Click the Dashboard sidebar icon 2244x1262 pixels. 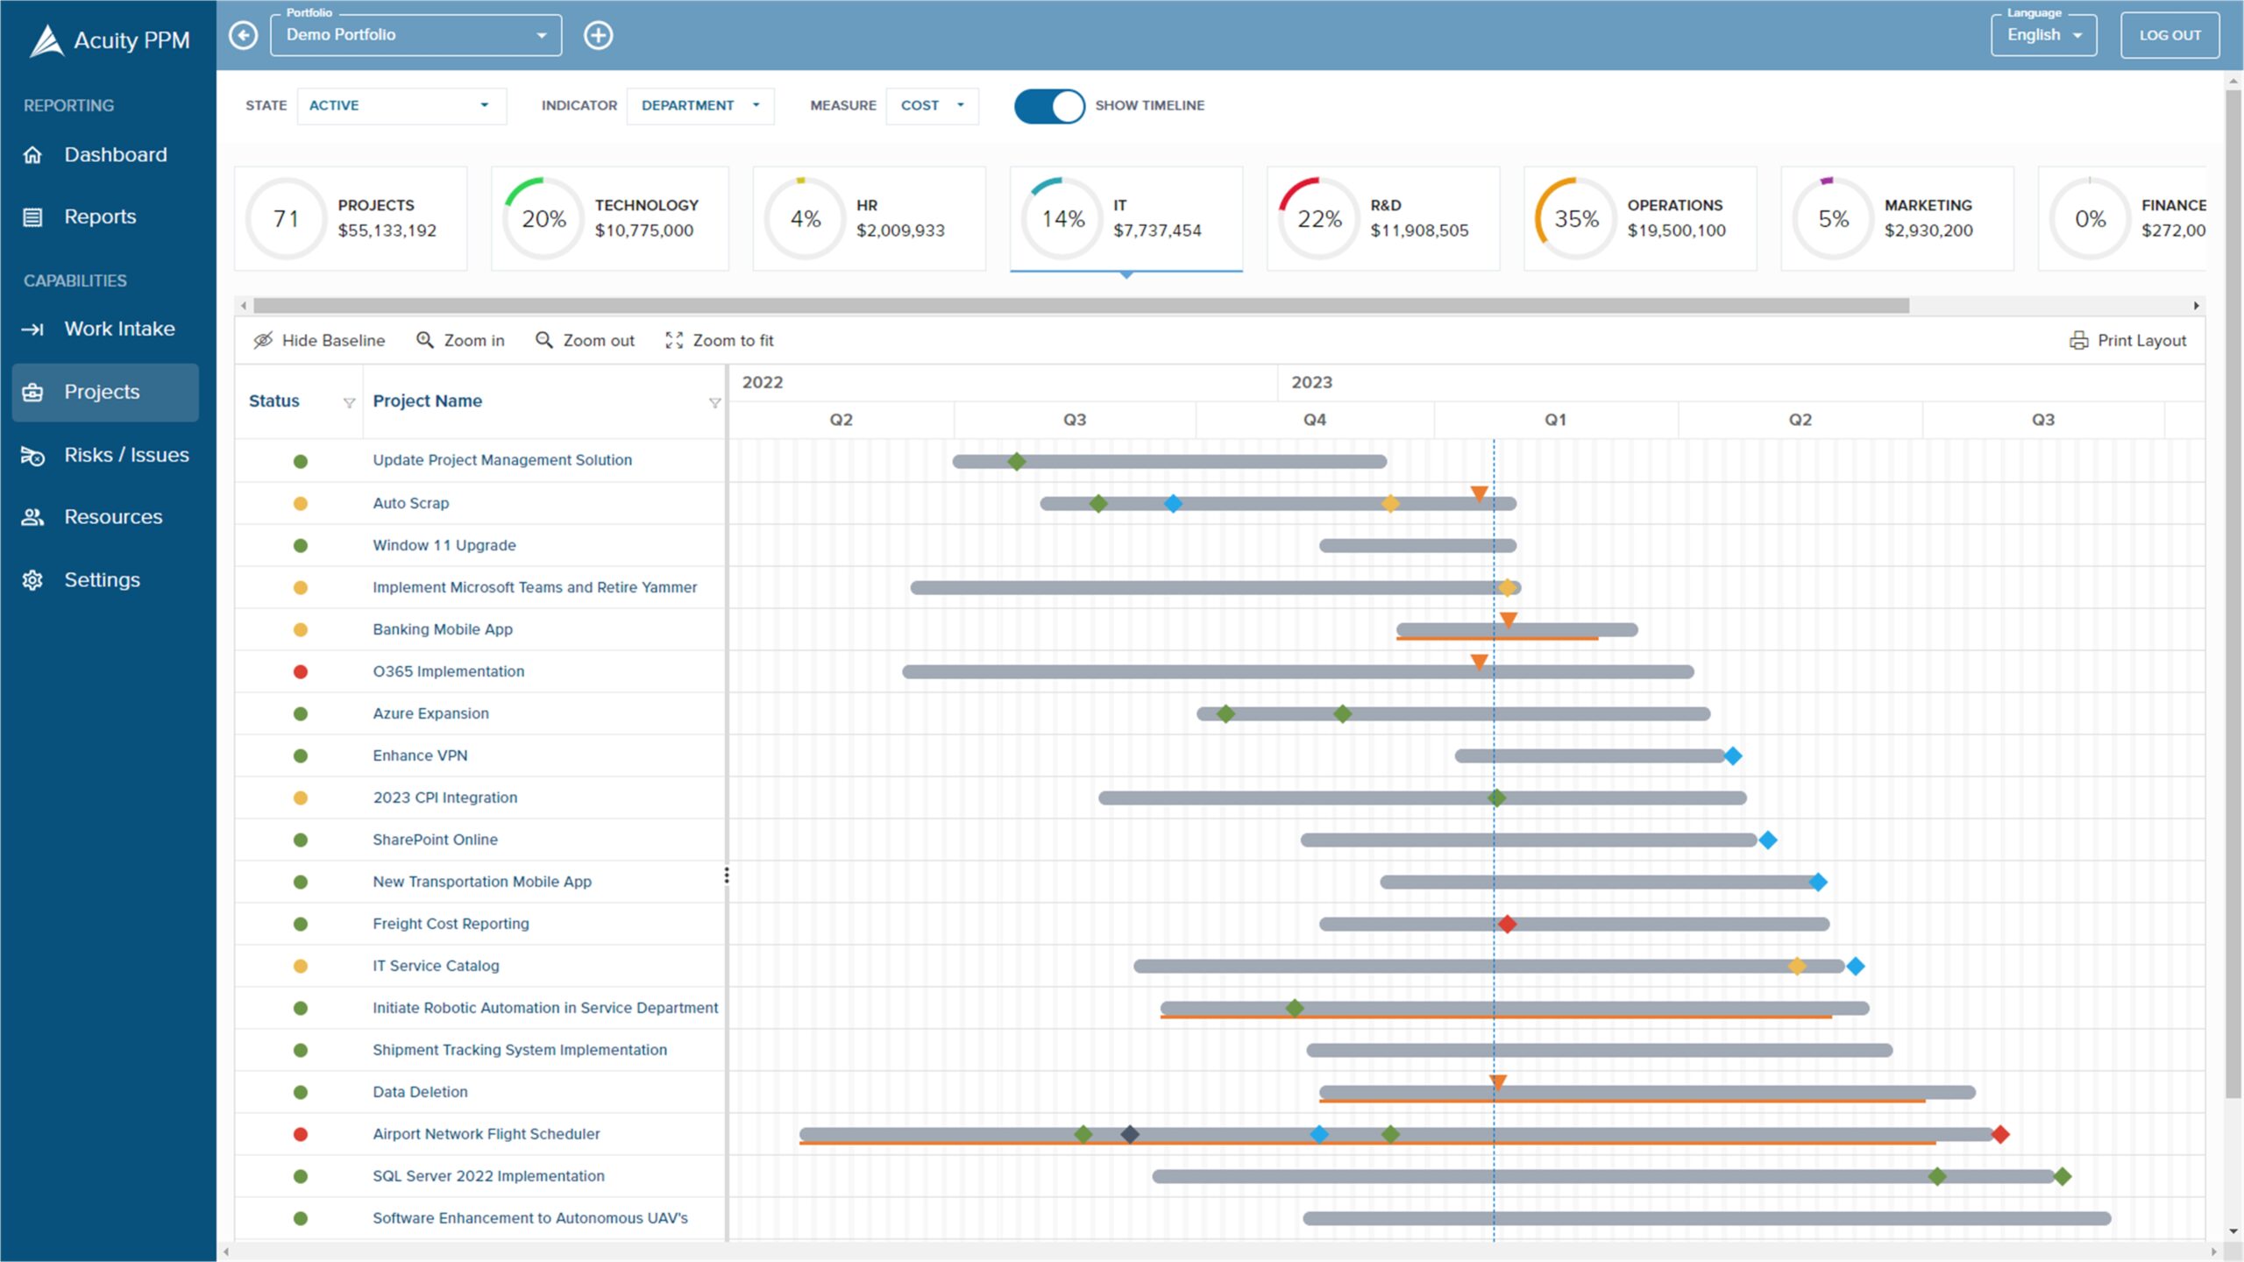pos(32,154)
